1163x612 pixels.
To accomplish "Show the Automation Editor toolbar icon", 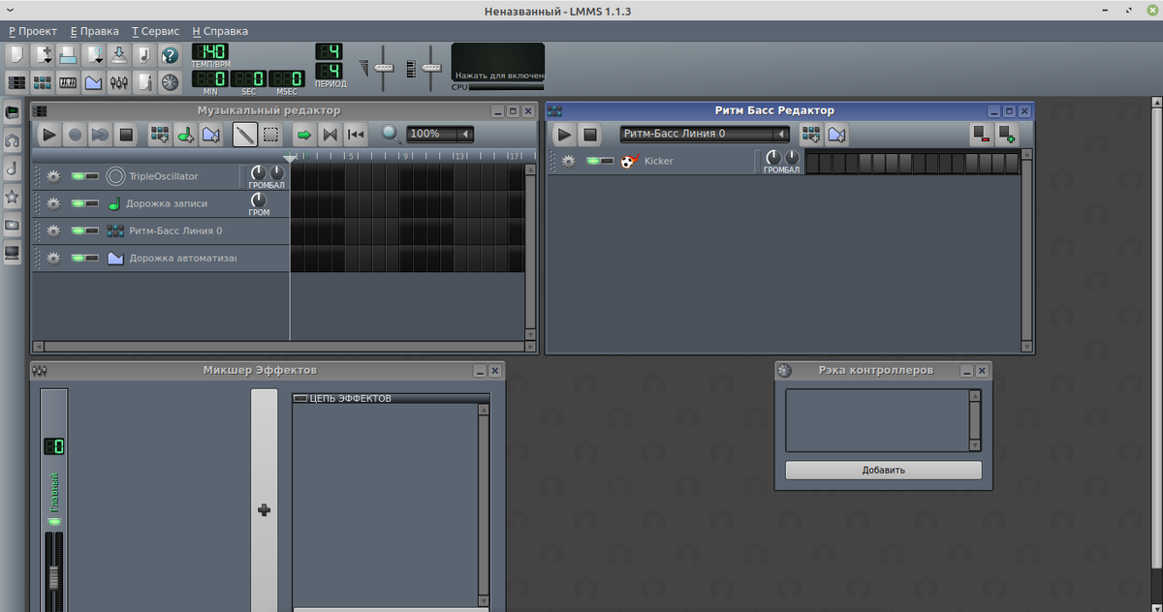I will [x=94, y=82].
